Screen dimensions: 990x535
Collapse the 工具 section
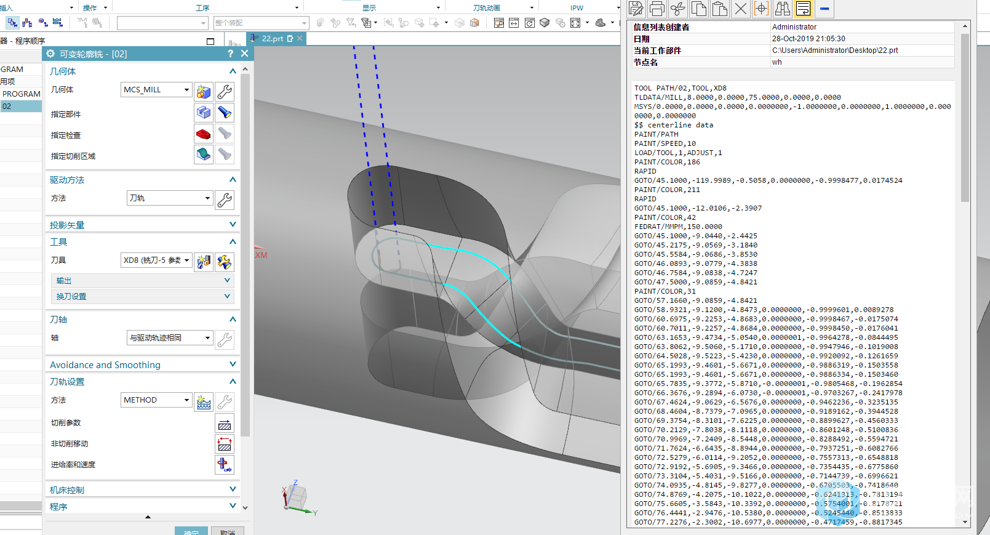[233, 242]
